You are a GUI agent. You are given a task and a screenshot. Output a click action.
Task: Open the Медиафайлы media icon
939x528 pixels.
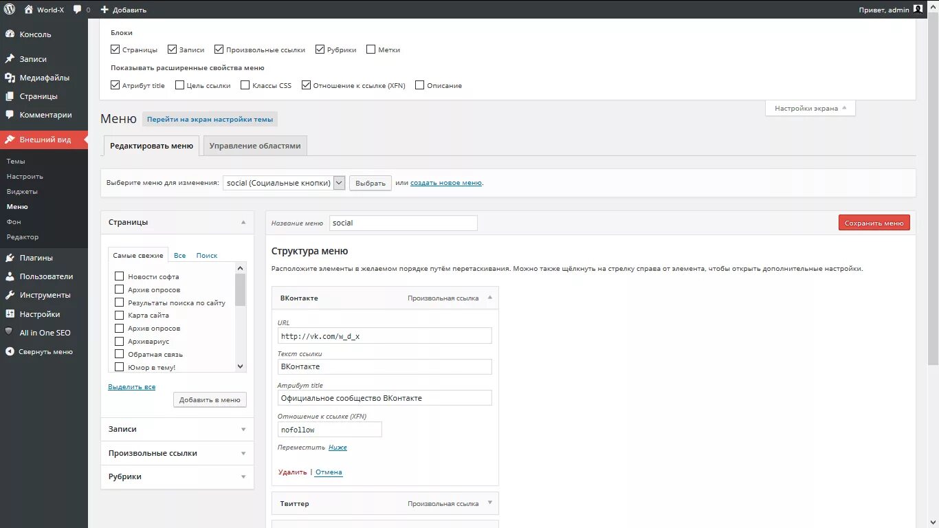pos(10,78)
